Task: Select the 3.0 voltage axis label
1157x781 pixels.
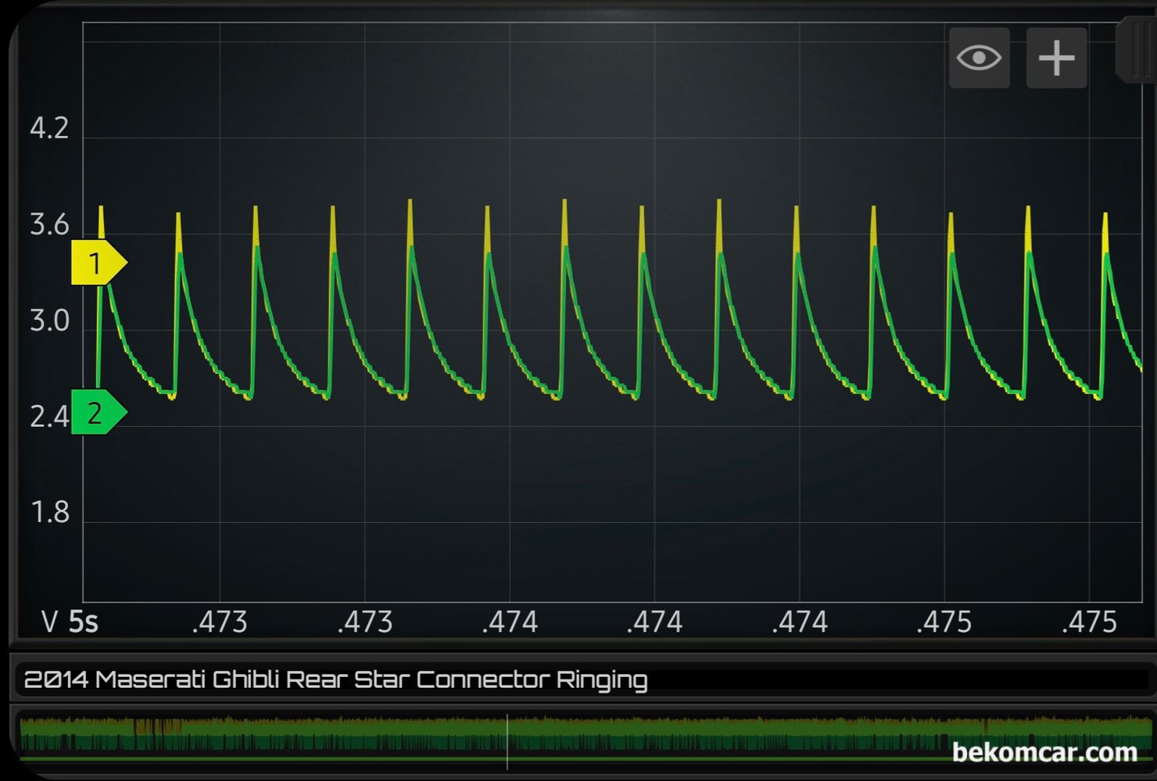Action: 48,321
